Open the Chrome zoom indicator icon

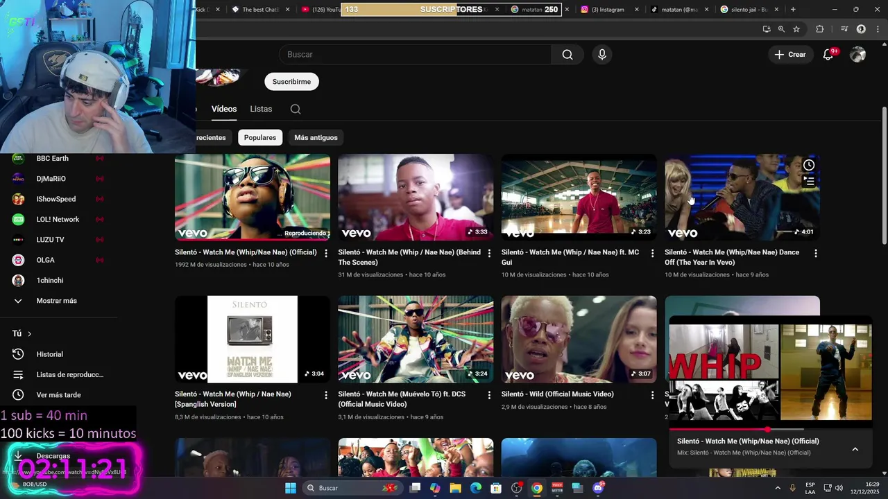point(781,29)
